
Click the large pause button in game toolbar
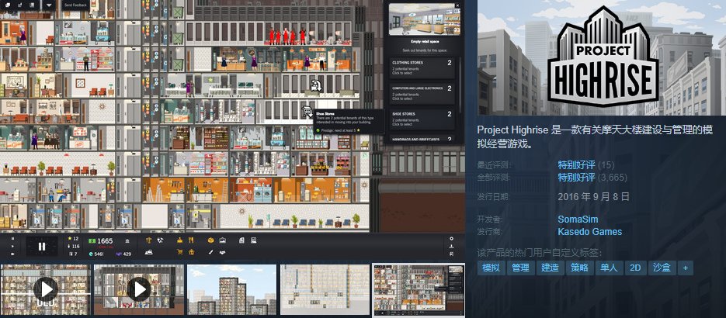[42, 247]
